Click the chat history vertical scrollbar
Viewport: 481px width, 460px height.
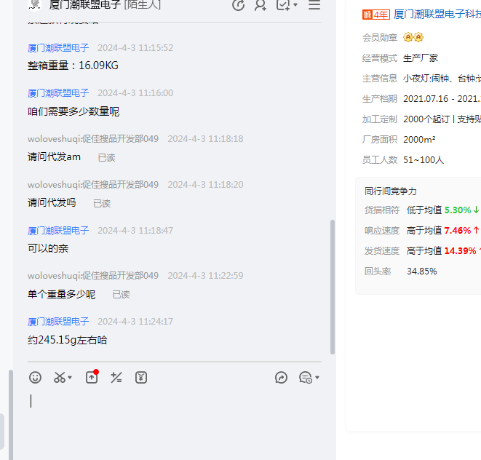pos(333,284)
